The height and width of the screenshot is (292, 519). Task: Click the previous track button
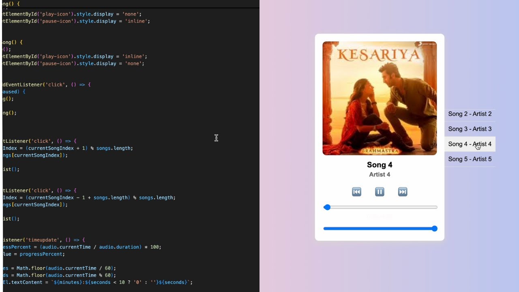tap(356, 192)
